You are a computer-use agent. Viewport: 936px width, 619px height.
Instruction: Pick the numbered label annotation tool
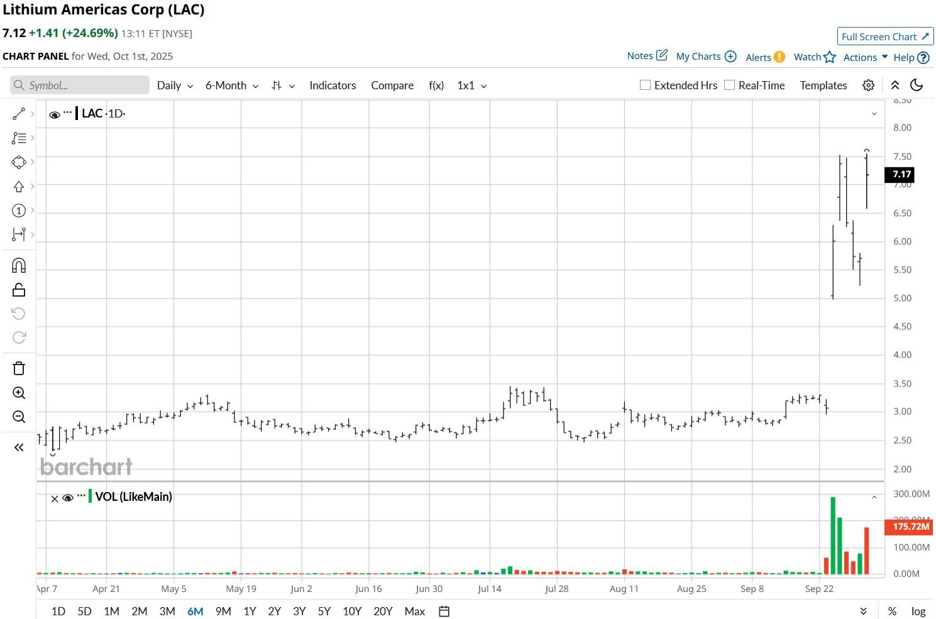tap(19, 211)
